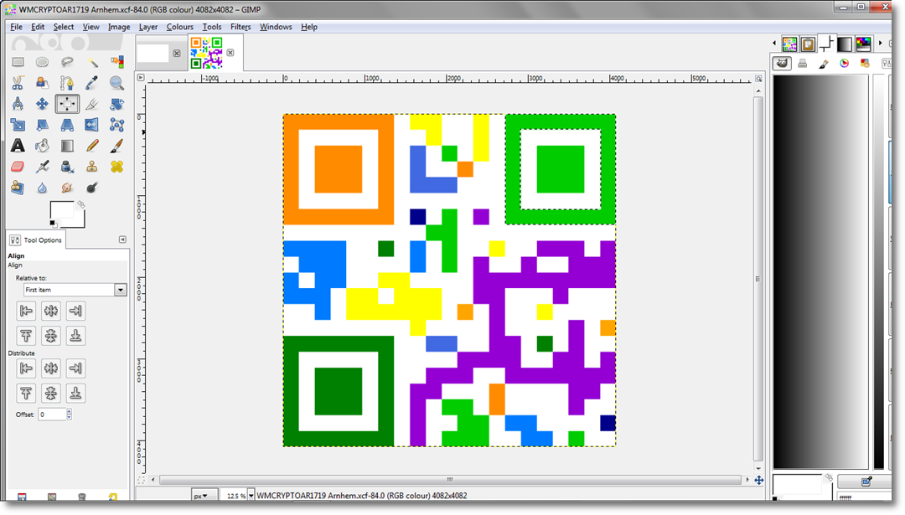Viewport: 905px width, 515px height.
Task: Click the Offset spinner arrows
Action: [x=70, y=414]
